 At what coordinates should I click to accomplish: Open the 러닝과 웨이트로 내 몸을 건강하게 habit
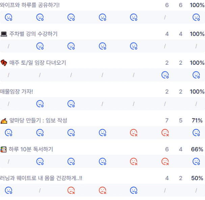coord(41,178)
